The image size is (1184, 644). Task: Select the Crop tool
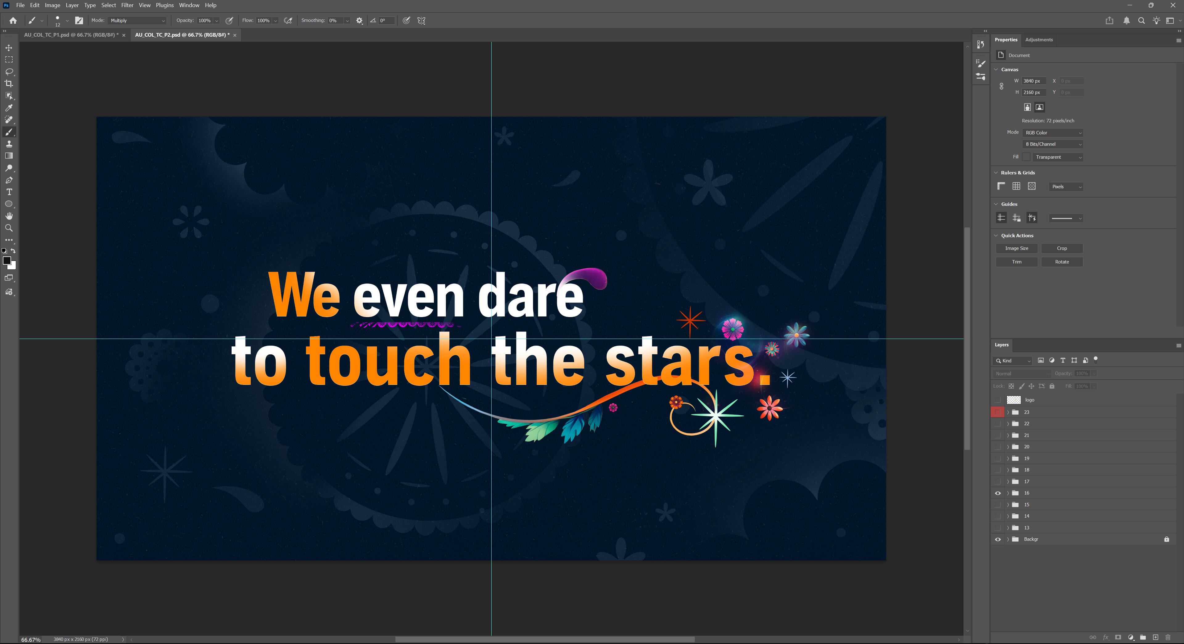[x=9, y=84]
